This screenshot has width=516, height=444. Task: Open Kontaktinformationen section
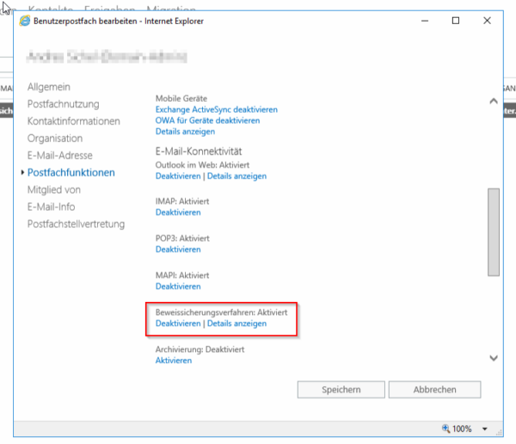74,121
